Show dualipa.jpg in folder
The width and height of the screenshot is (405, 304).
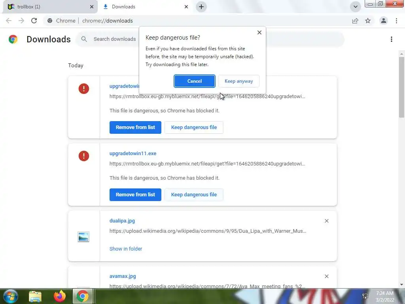[x=126, y=249]
